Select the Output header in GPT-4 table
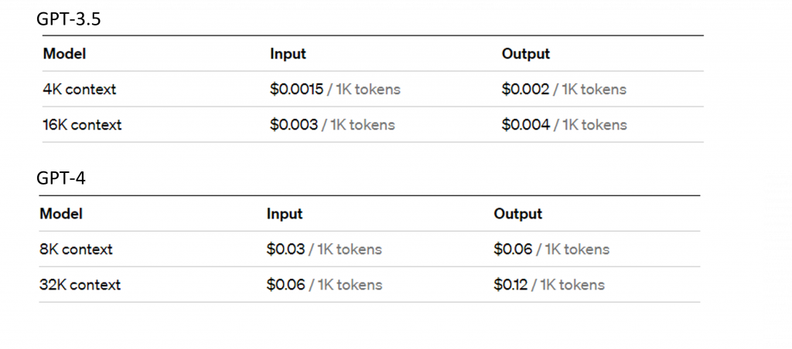 (517, 214)
